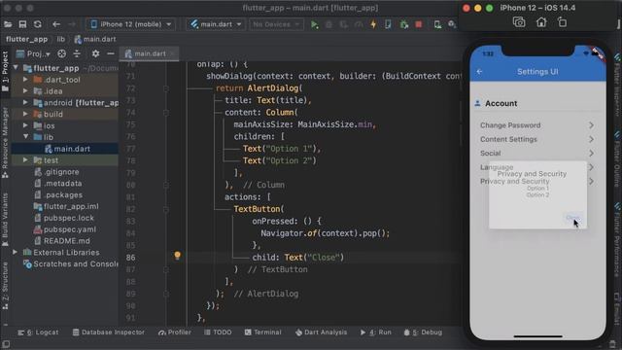This screenshot has width=622, height=350.
Task: Open the Profiler tab
Action: click(x=175, y=332)
